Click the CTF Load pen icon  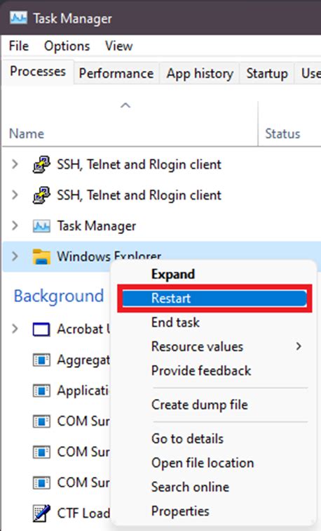coord(41,513)
